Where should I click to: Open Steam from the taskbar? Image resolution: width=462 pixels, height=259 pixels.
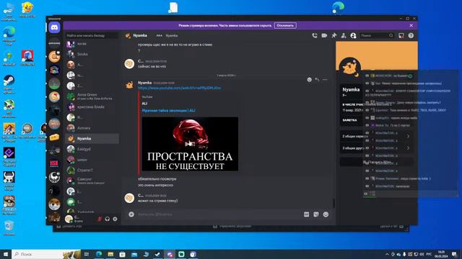point(157,254)
